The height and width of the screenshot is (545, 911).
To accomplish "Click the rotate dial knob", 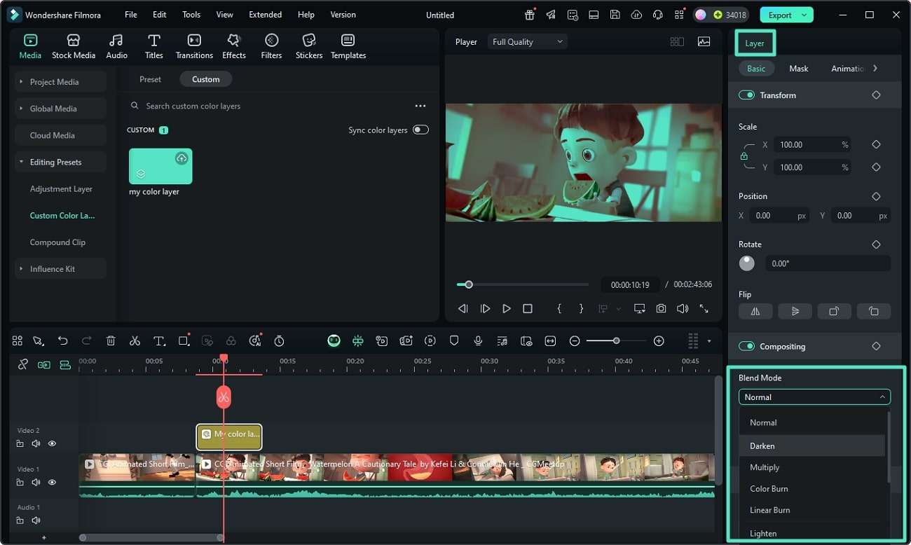I will [747, 263].
